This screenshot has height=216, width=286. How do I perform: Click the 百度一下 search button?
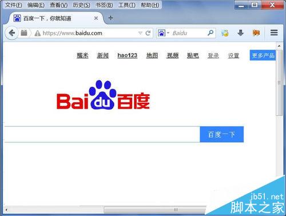click(222, 134)
